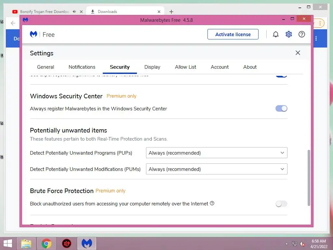
Task: Click the YouTube favicon on the first tab
Action: [x=15, y=12]
